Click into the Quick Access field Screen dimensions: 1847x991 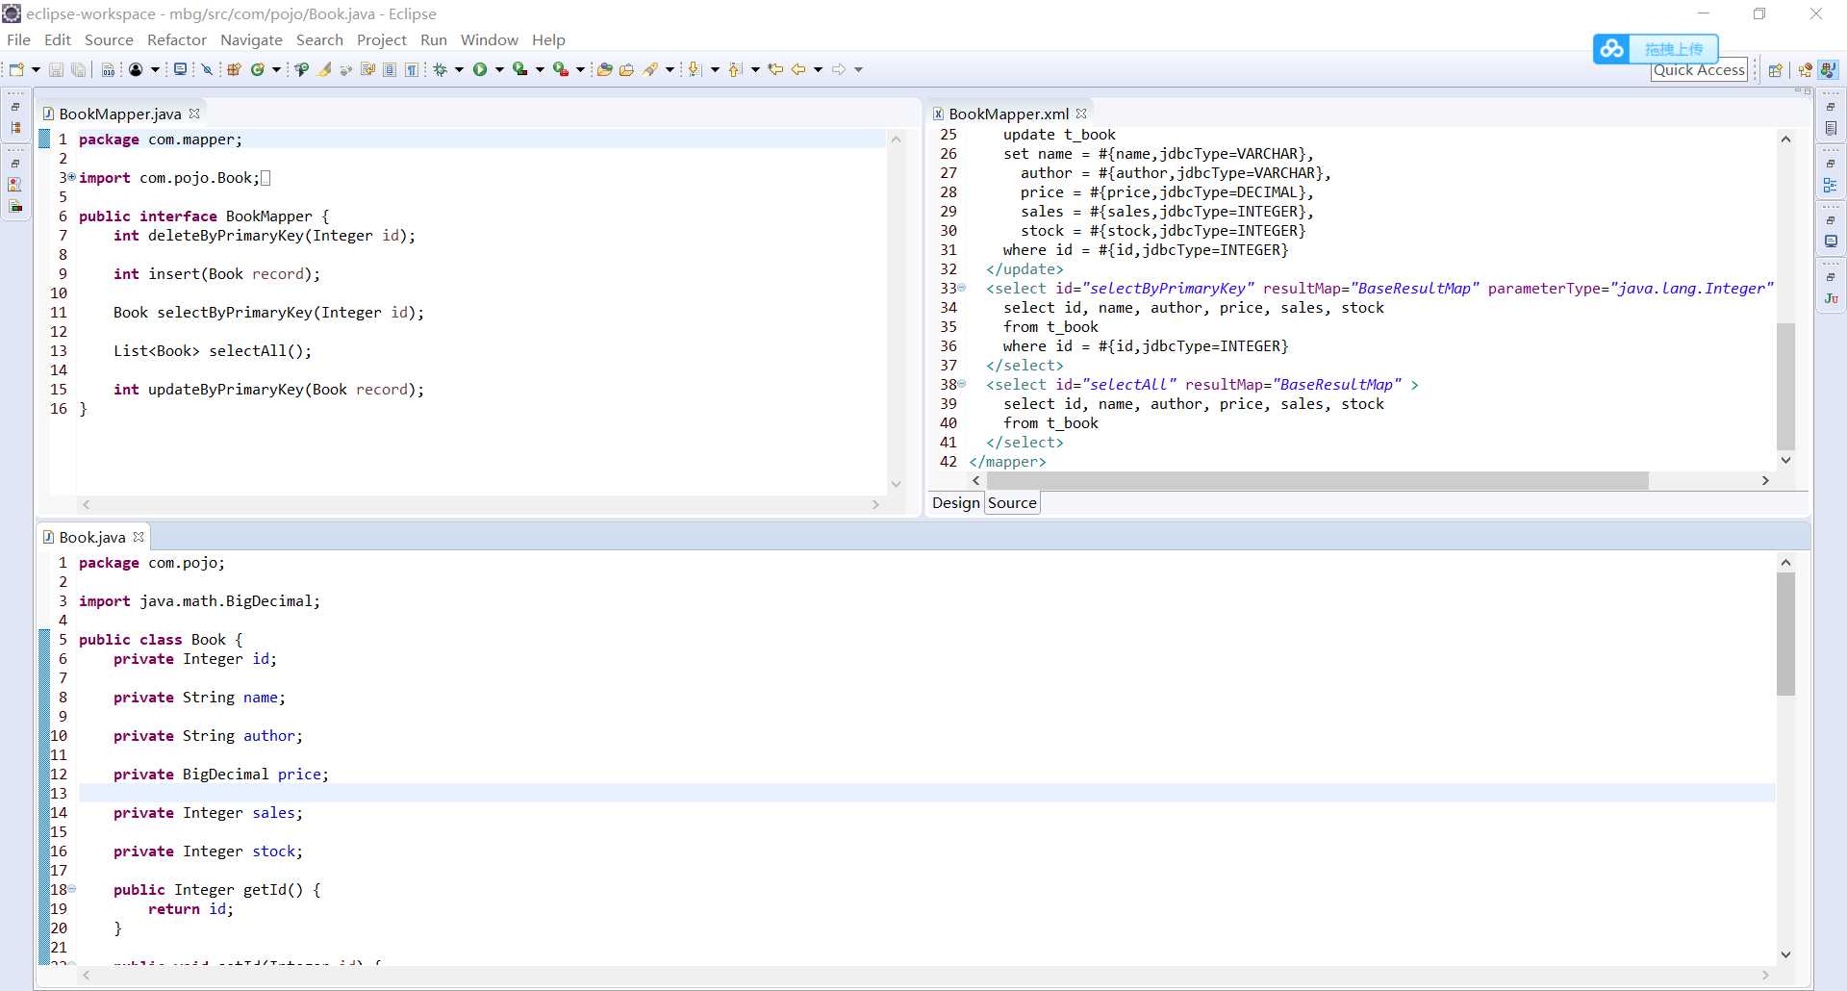[x=1699, y=70]
